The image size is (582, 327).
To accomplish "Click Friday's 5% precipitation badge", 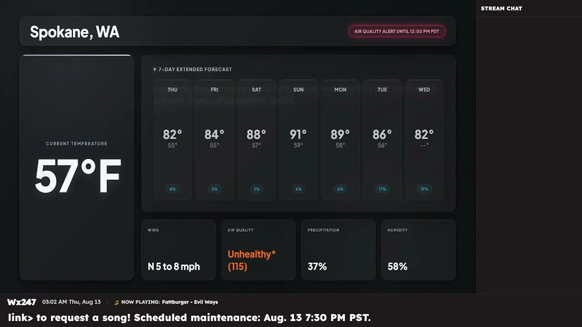I will coord(215,189).
